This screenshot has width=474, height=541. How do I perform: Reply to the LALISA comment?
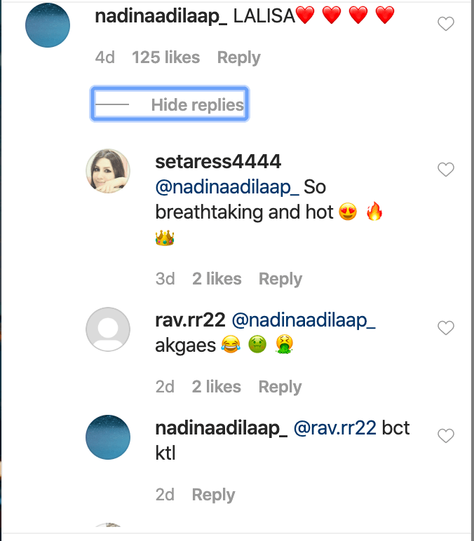click(238, 57)
